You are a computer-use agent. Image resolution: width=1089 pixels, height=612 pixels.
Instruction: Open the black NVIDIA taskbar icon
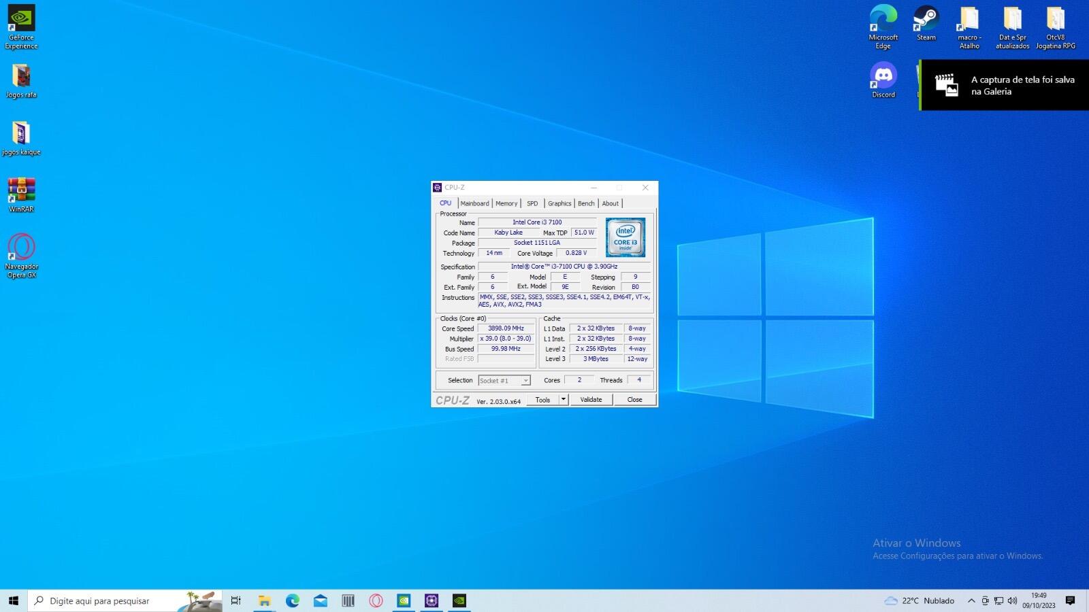[459, 600]
